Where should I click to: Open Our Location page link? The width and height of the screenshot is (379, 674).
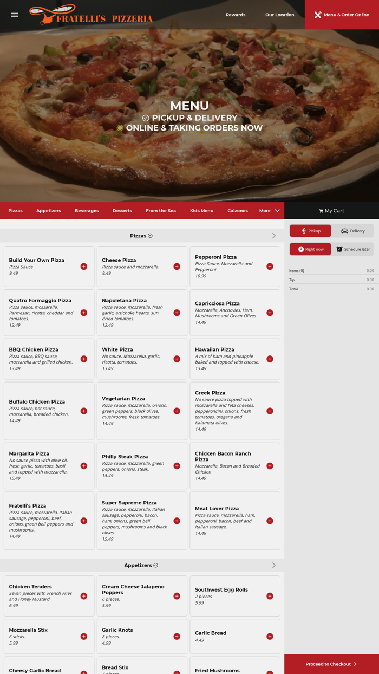pyautogui.click(x=280, y=15)
